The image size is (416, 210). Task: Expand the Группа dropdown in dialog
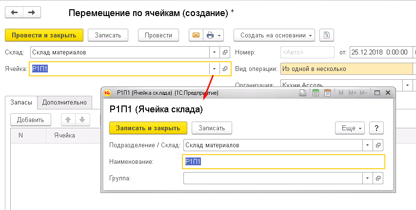coord(367,178)
